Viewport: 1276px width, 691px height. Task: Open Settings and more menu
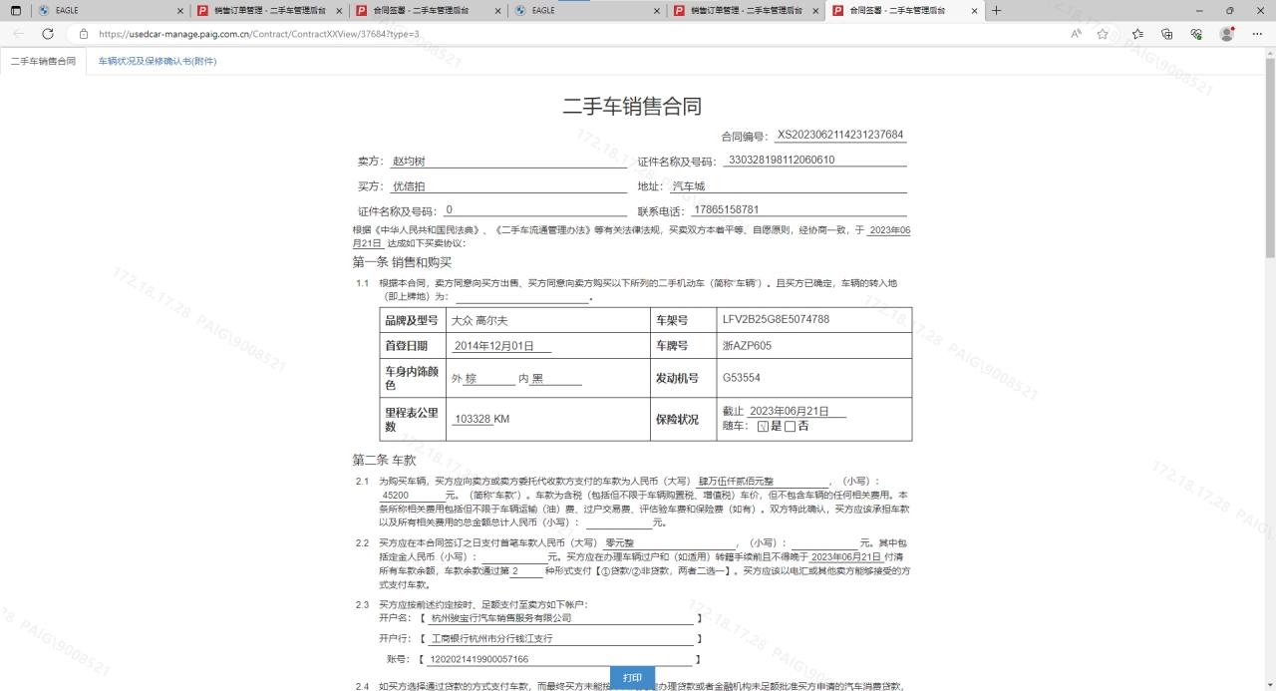(1257, 33)
